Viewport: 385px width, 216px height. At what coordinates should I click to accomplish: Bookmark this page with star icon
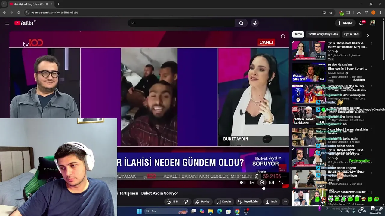(x=331, y=13)
